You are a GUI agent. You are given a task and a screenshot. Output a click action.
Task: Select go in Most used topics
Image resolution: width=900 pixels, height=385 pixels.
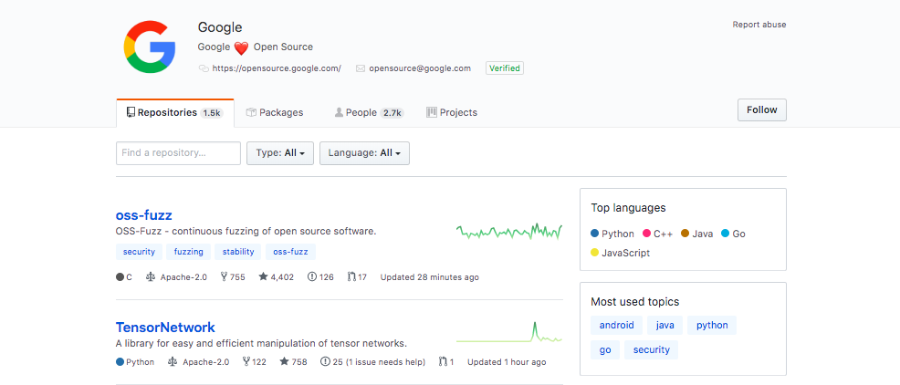[x=605, y=350]
